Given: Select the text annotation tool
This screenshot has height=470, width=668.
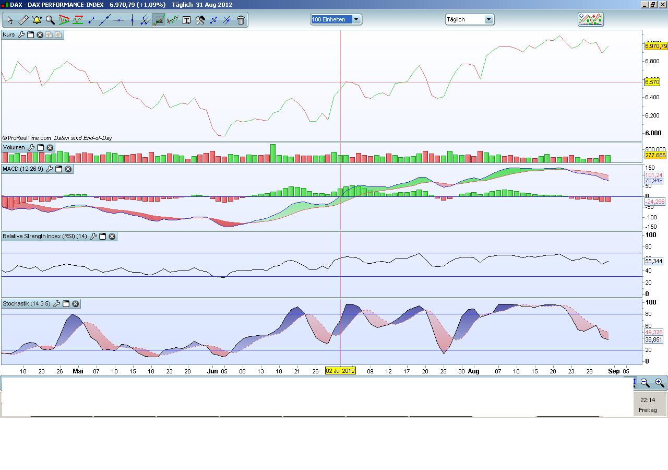Looking at the screenshot, I should point(186,20).
